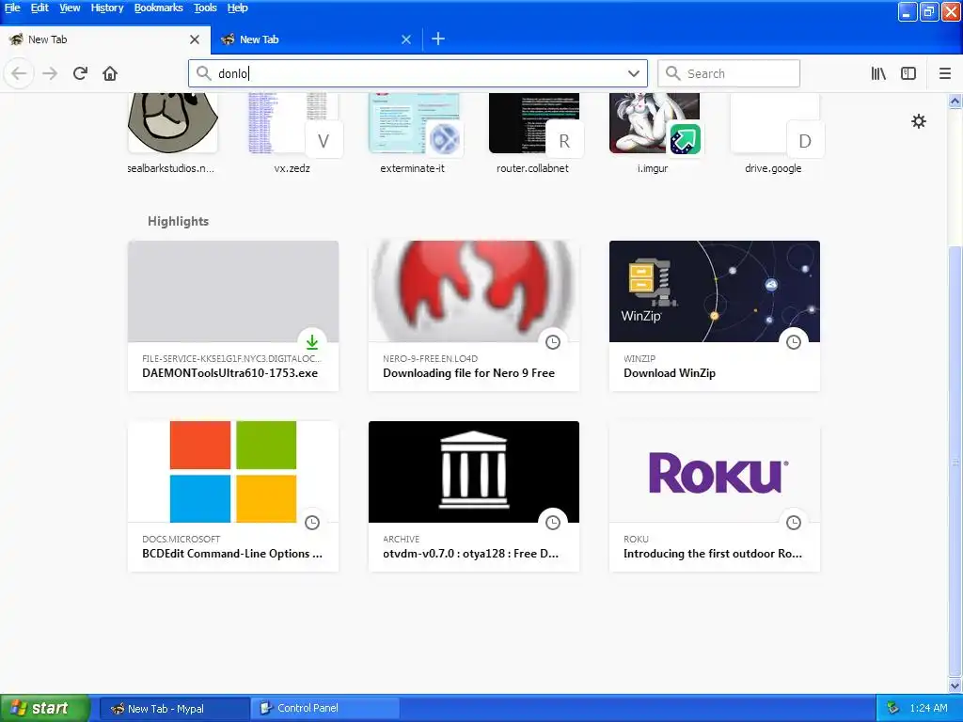The height and width of the screenshot is (722, 963).
Task: Reload the current page
Action: point(80,73)
